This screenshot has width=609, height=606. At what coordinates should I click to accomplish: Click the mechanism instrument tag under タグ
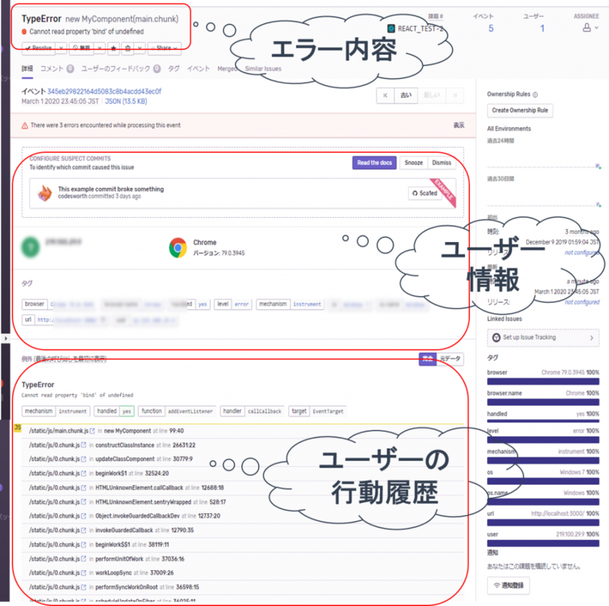290,305
